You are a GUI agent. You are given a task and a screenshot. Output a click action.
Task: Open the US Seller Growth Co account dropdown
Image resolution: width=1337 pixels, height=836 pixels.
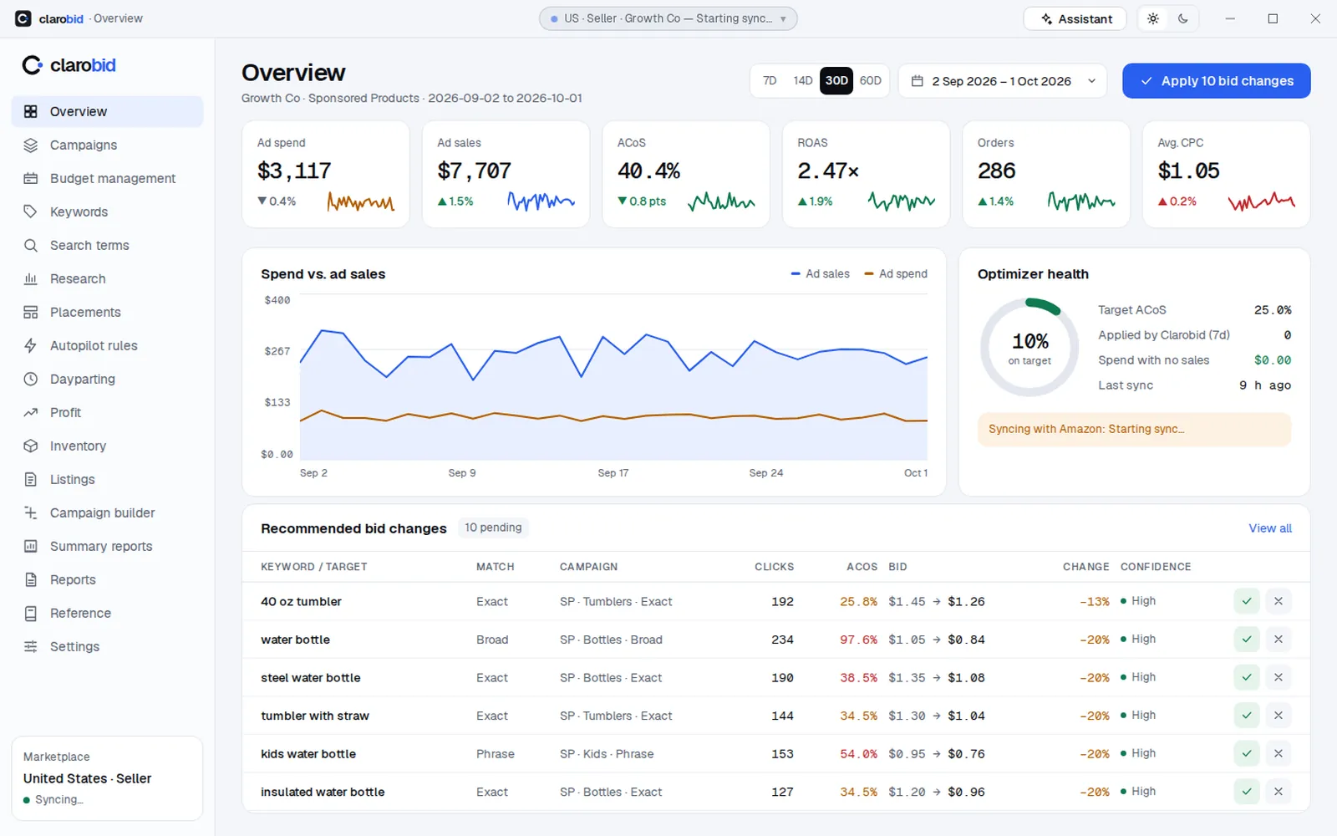668,18
